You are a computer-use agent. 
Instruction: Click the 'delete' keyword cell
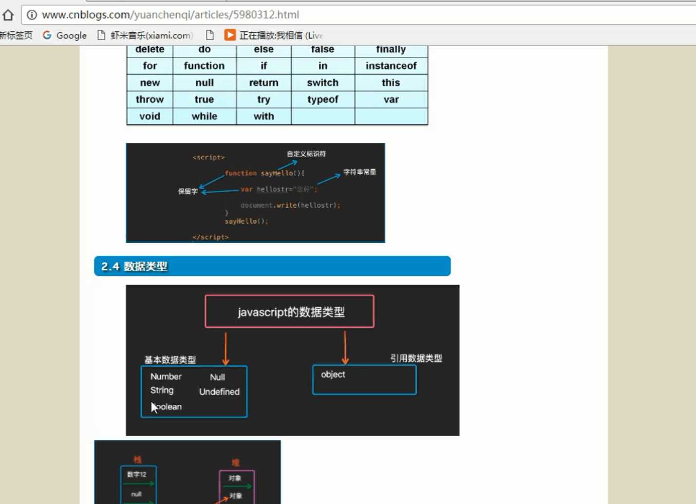pyautogui.click(x=150, y=51)
